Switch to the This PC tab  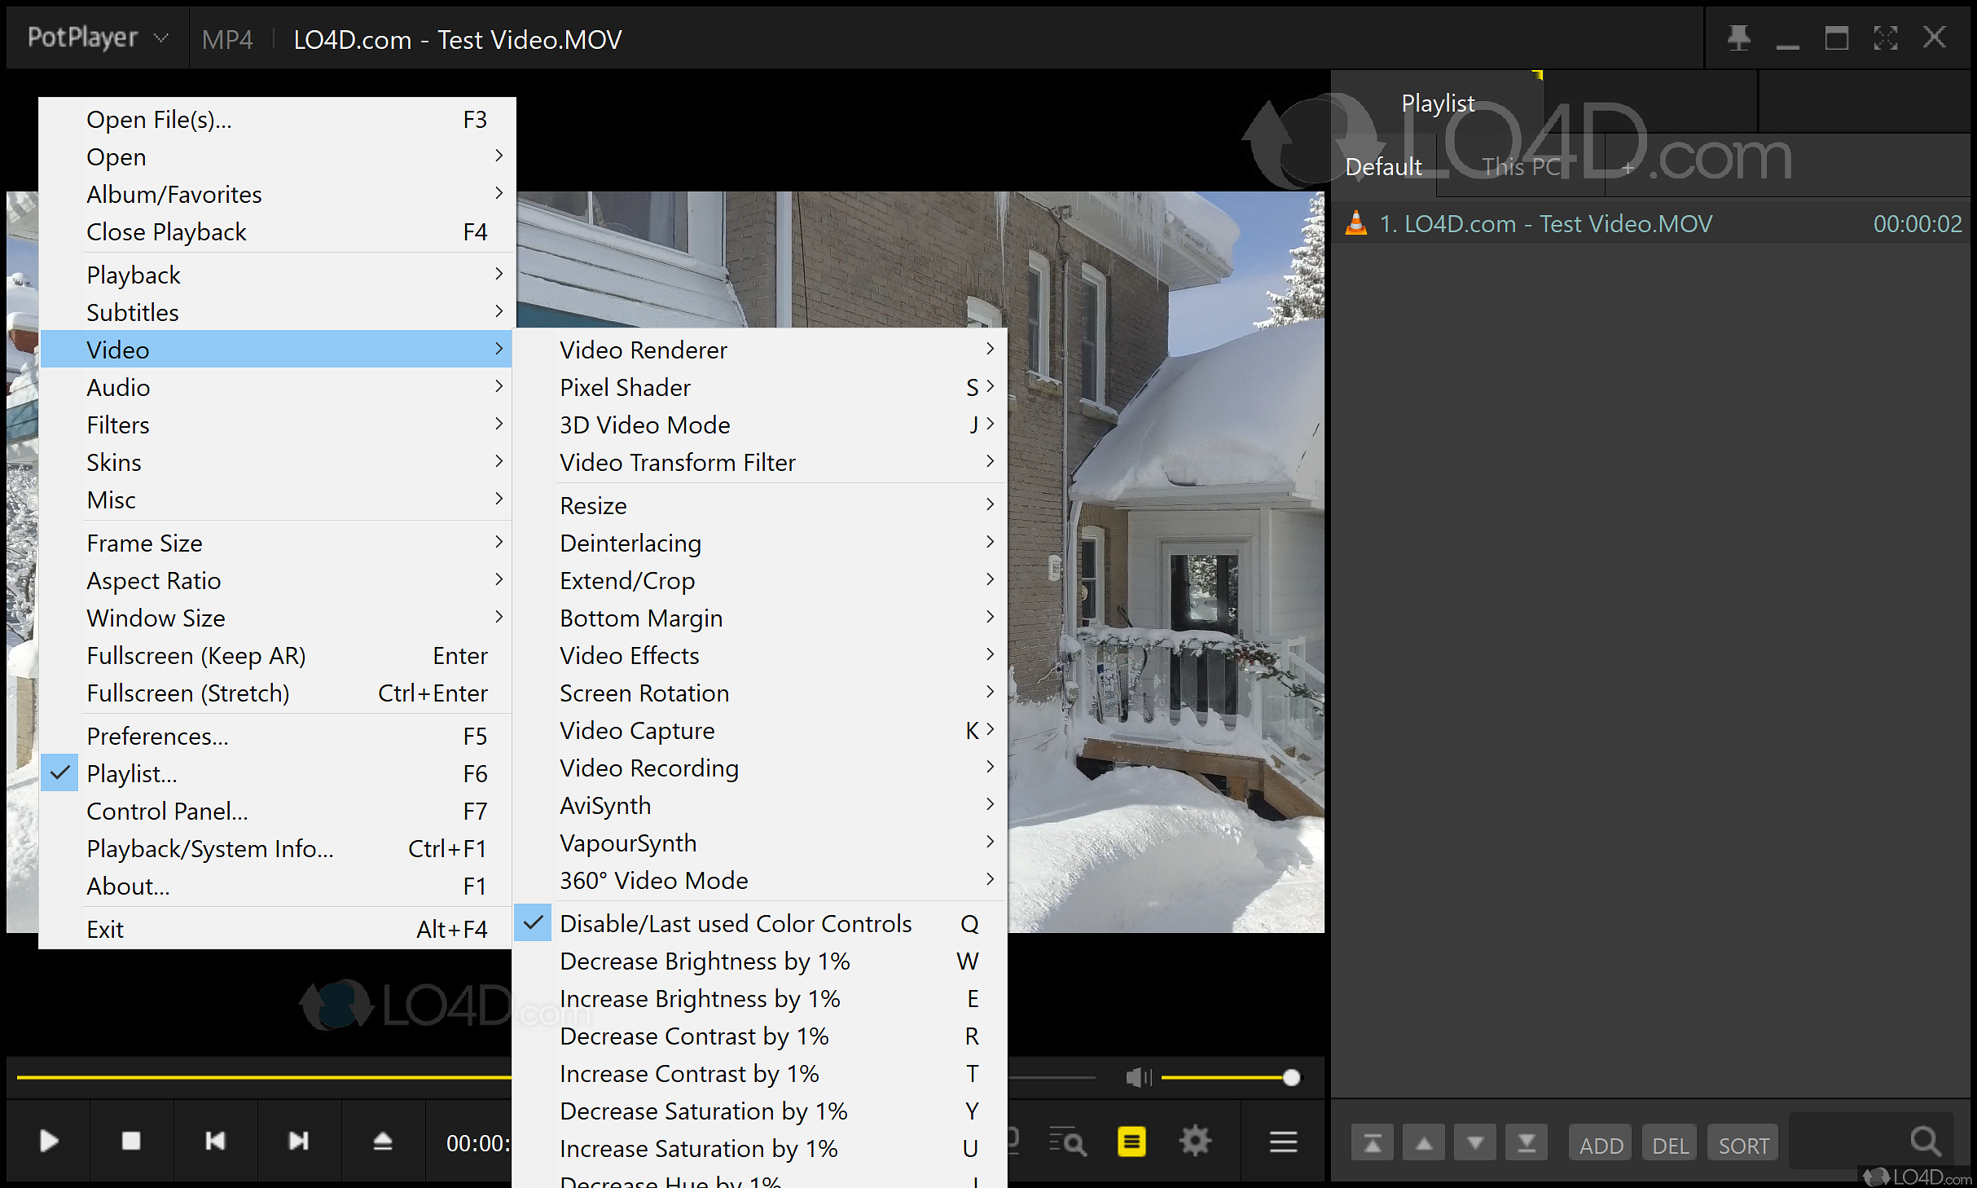coord(1520,167)
